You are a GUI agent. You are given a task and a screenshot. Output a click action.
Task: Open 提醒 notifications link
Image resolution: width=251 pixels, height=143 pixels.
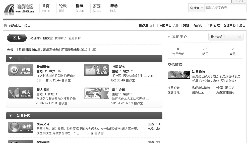(186, 25)
